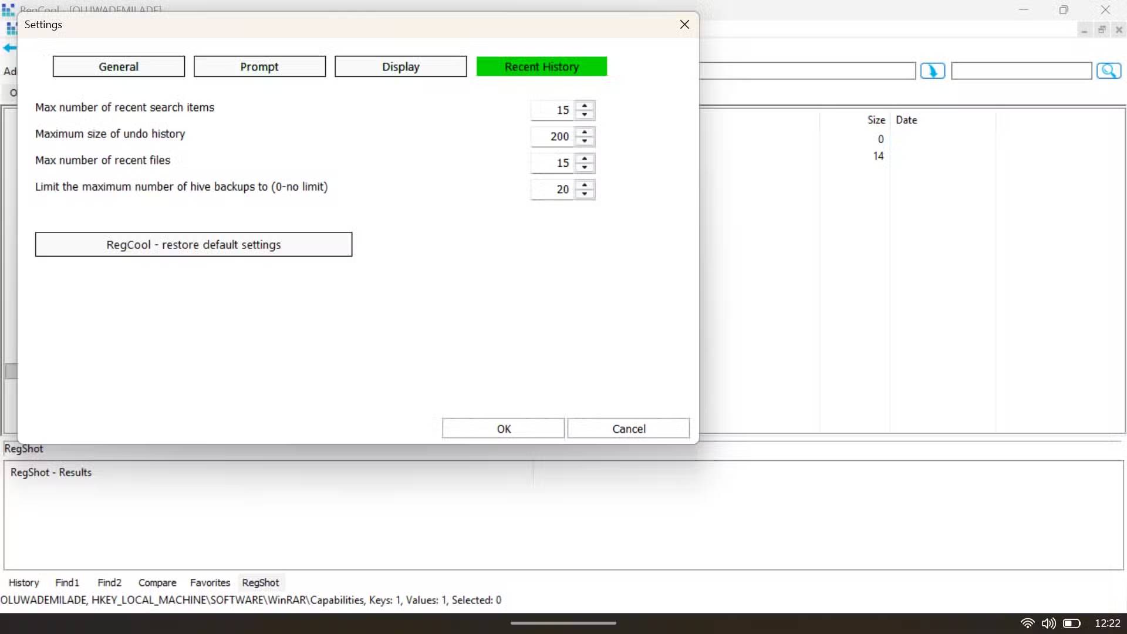Switch to the Compare tab at the bottom
The image size is (1127, 634).
pos(157,582)
